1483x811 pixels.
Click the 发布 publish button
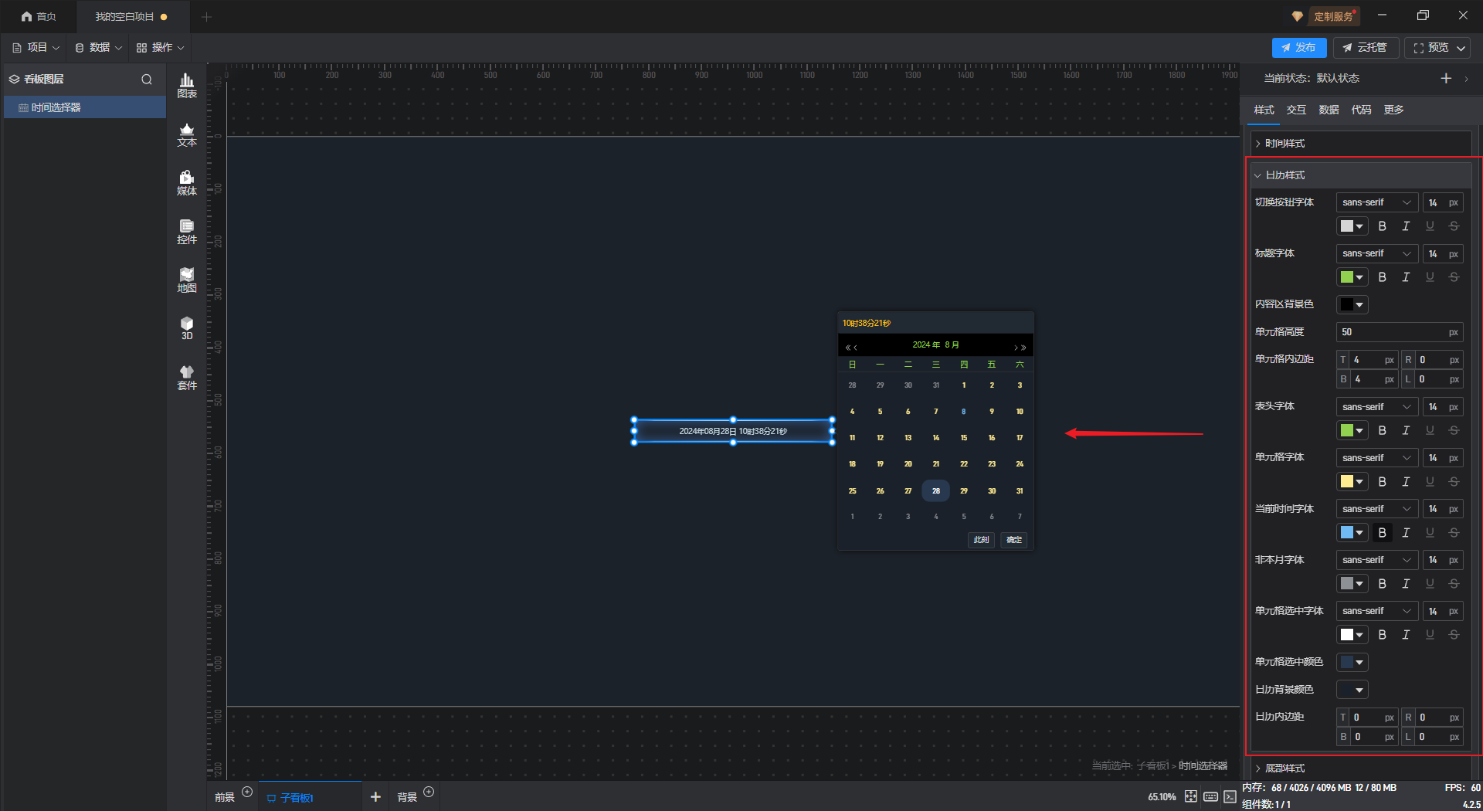pos(1298,48)
